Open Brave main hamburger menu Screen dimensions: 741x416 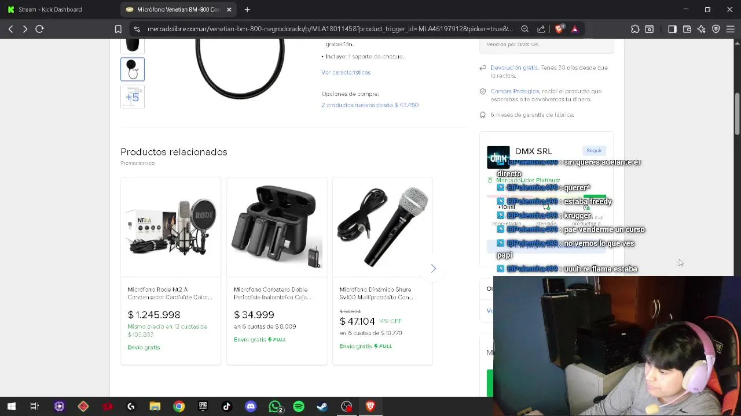tap(730, 29)
